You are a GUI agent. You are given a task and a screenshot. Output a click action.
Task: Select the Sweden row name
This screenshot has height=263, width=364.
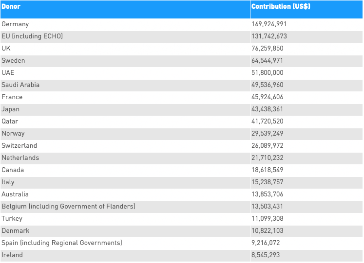tap(13, 61)
